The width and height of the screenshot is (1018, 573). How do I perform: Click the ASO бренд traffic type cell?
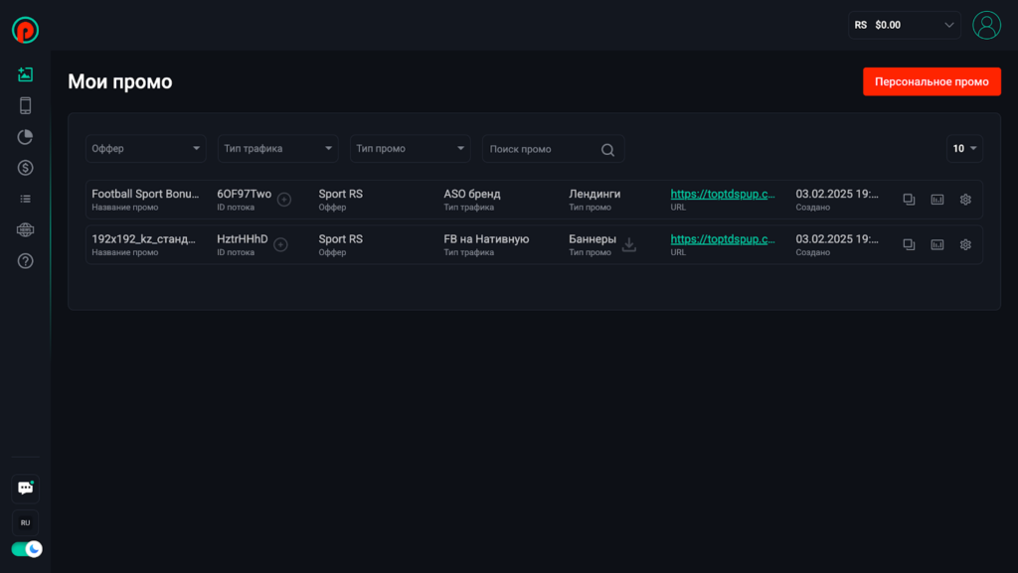[x=472, y=194]
